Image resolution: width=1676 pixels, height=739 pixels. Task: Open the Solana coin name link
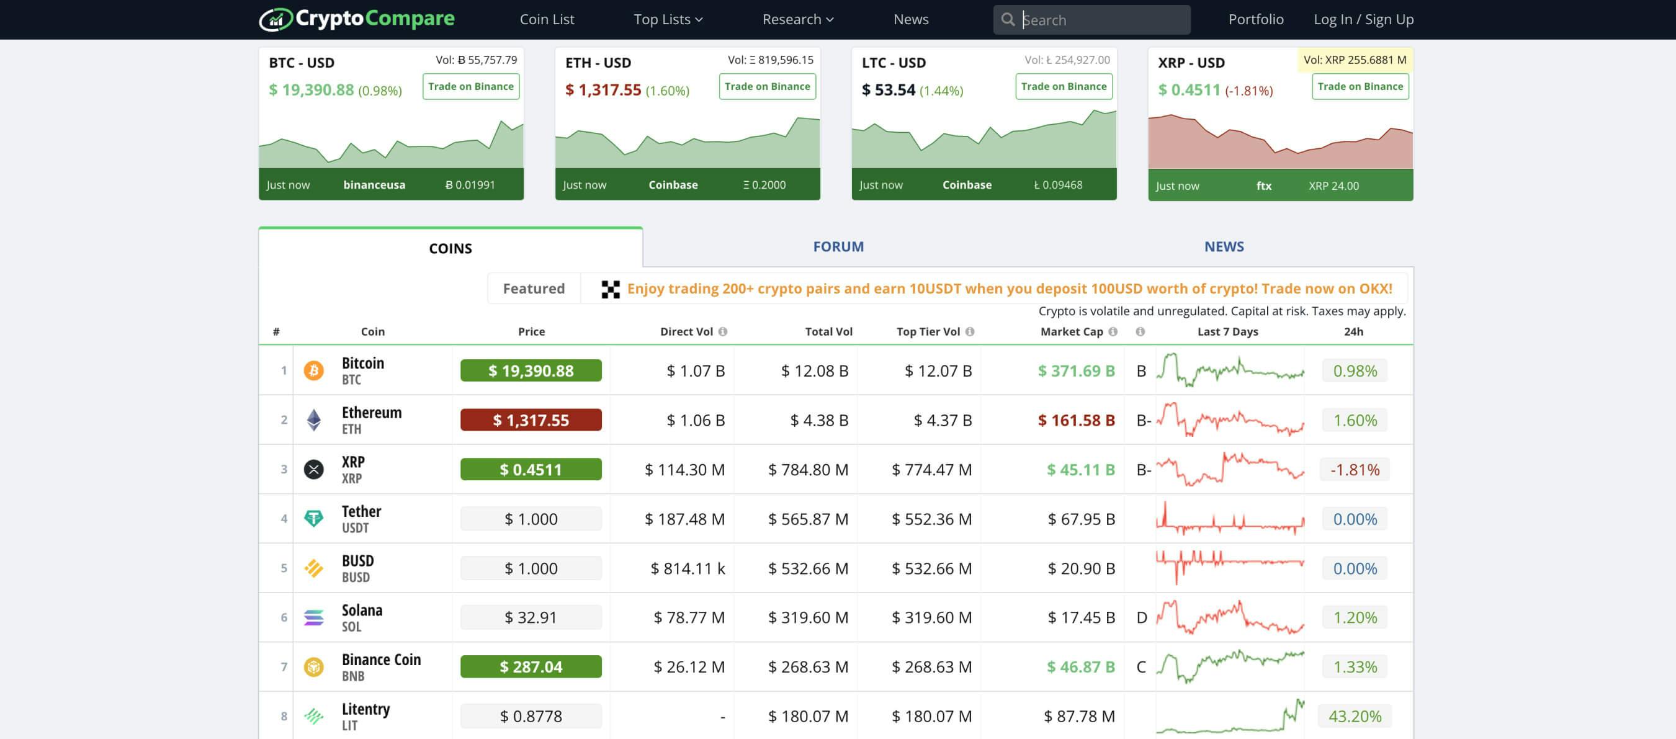362,610
